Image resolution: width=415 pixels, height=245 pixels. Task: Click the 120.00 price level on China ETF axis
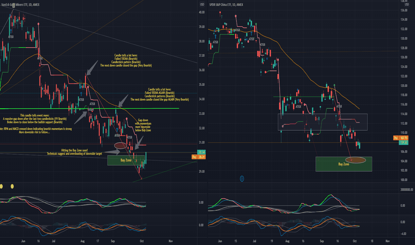404,86
